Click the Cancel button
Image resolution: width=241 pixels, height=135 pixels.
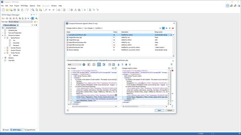click(x=169, y=110)
